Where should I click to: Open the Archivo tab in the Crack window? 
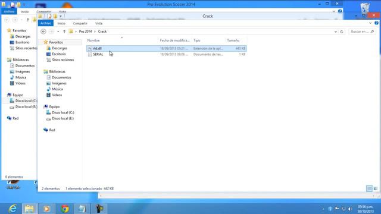tap(46, 23)
